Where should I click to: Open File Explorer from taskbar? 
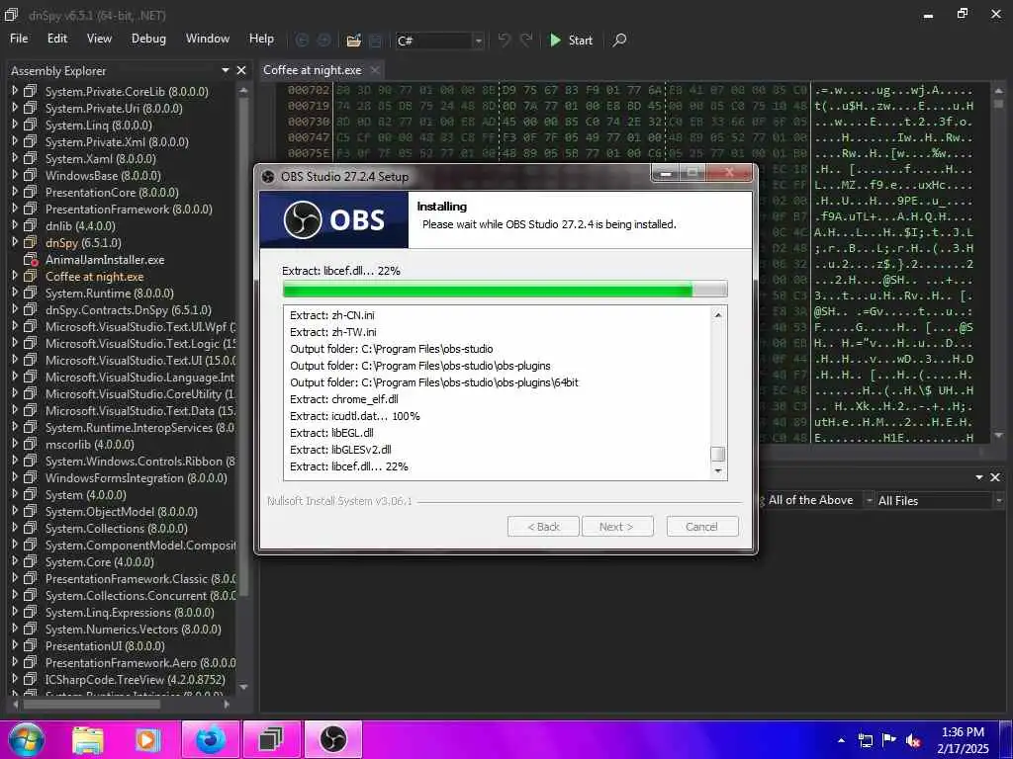point(88,739)
